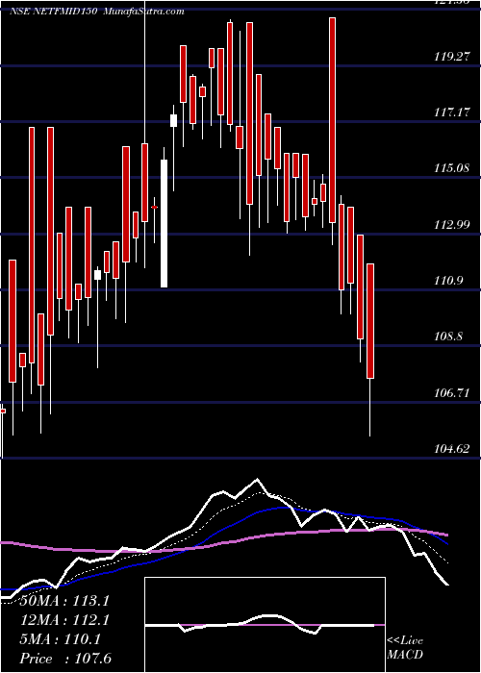Click the 5MA : 110.1 legend value
The height and width of the screenshot is (673, 481).
[60, 639]
